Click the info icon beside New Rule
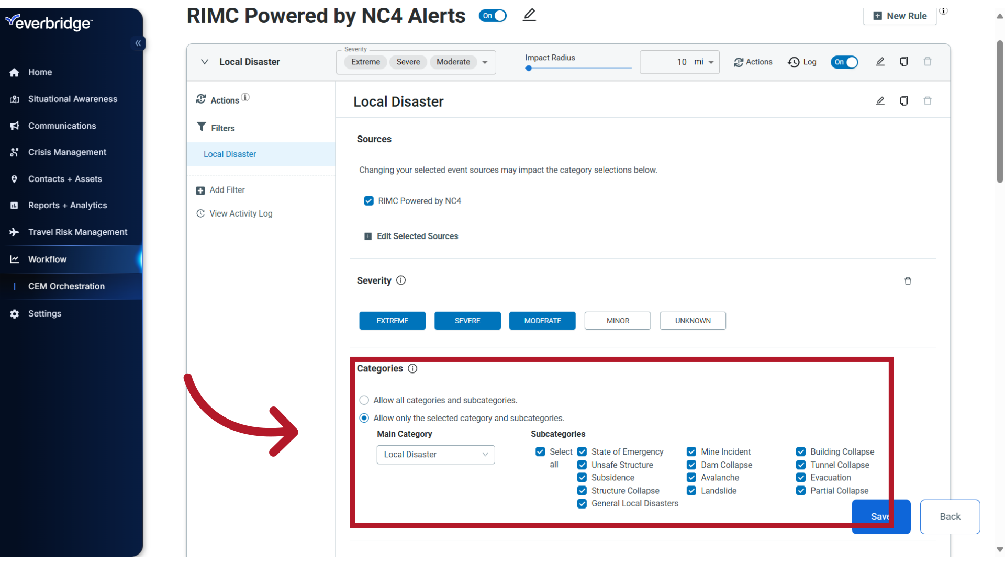This screenshot has height=565, width=1005. pos(943,10)
